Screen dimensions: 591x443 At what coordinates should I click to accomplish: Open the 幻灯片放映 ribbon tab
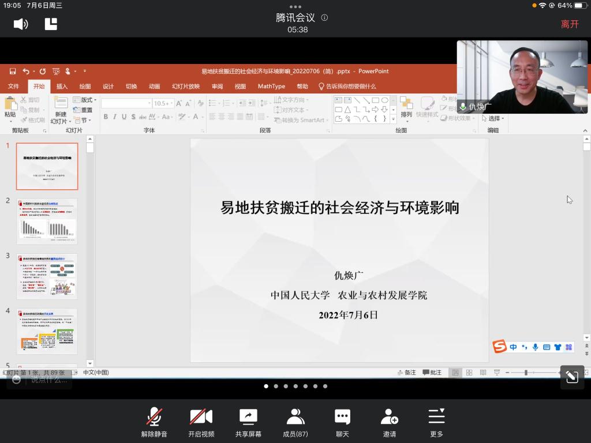[x=185, y=87]
